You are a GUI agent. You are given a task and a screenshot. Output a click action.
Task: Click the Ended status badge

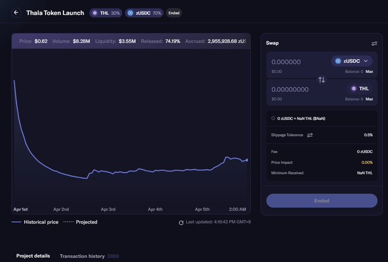coord(174,13)
